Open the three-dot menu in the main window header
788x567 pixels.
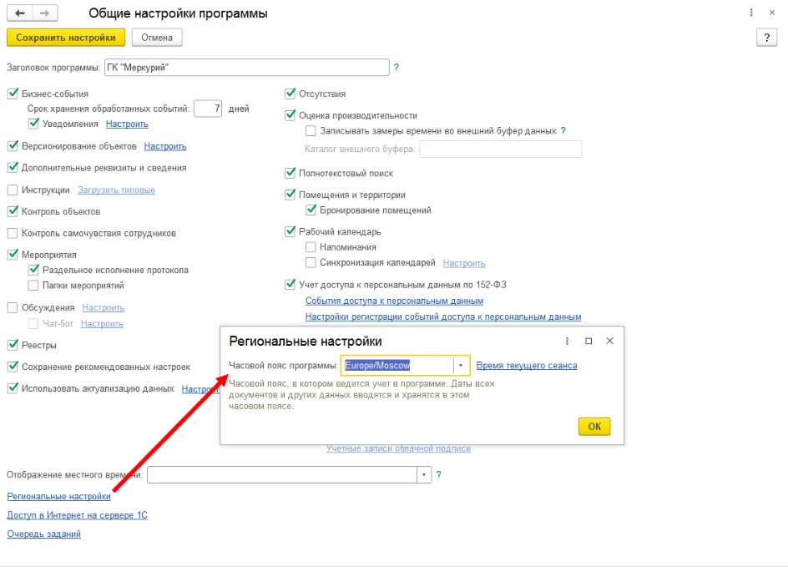coord(751,13)
